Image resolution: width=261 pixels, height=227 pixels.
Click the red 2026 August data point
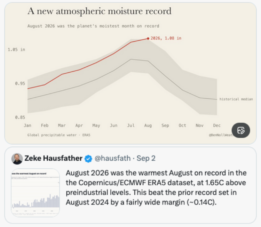click(148, 39)
